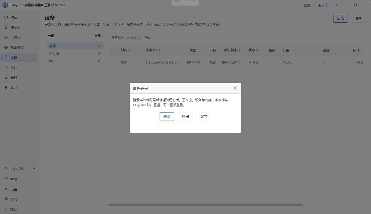
Task: Open the 执行 menu item label
Action: [14, 67]
